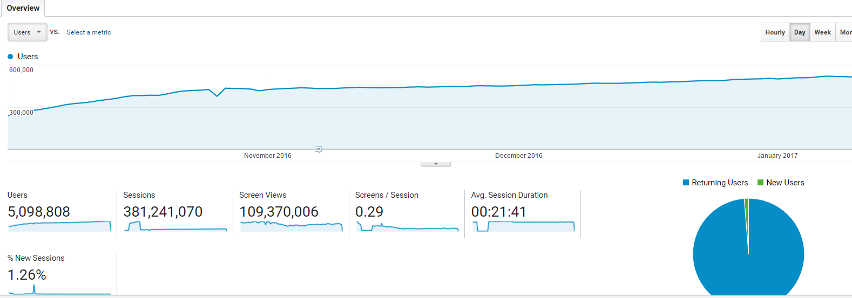Expand the annotations drawer arrow below chart
852x298 pixels.
(x=436, y=164)
